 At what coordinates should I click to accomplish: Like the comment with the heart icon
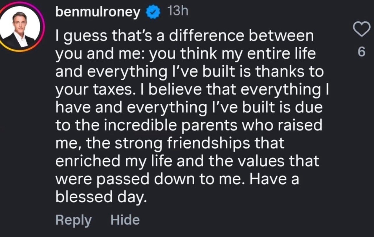tap(361, 30)
